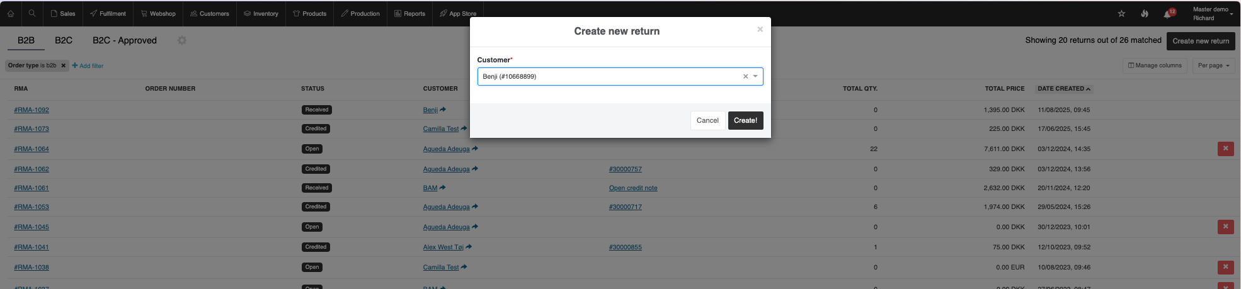Open the search magnifier icon
This screenshot has height=289, width=1241.
click(31, 13)
